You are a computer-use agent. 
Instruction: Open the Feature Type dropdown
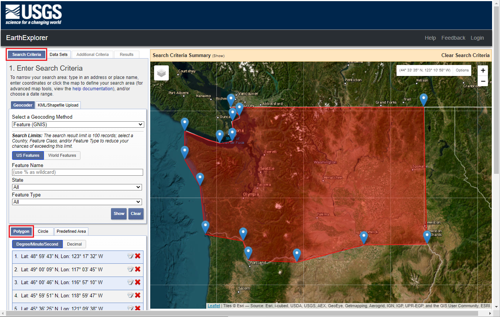tap(77, 202)
